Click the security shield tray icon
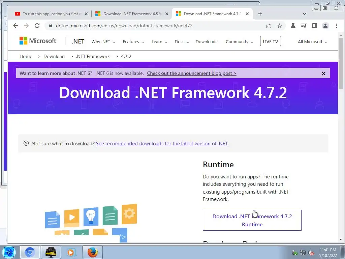The height and width of the screenshot is (259, 345). (x=294, y=253)
